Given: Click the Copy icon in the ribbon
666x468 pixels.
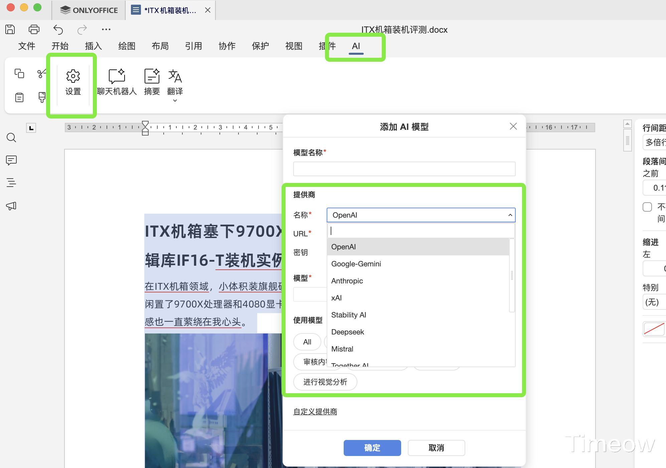Looking at the screenshot, I should coord(19,73).
